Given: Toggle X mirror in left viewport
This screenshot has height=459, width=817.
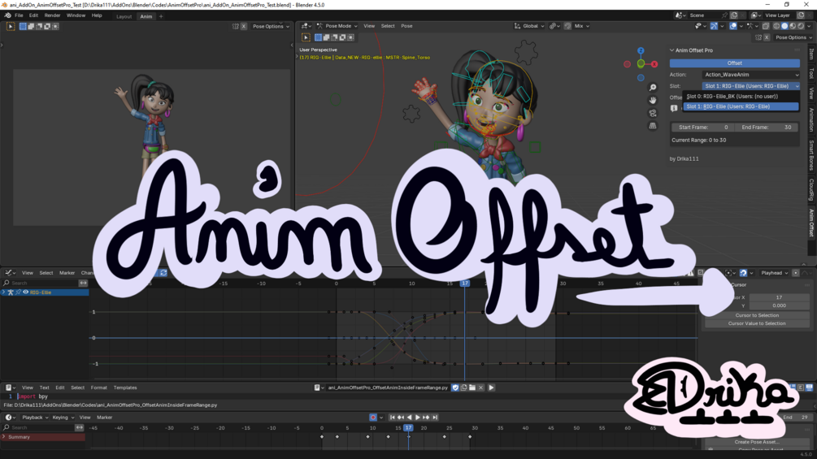Looking at the screenshot, I should point(243,26).
